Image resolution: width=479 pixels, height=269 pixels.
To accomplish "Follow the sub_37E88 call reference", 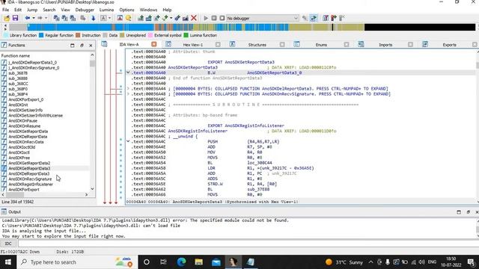I will [258, 189].
